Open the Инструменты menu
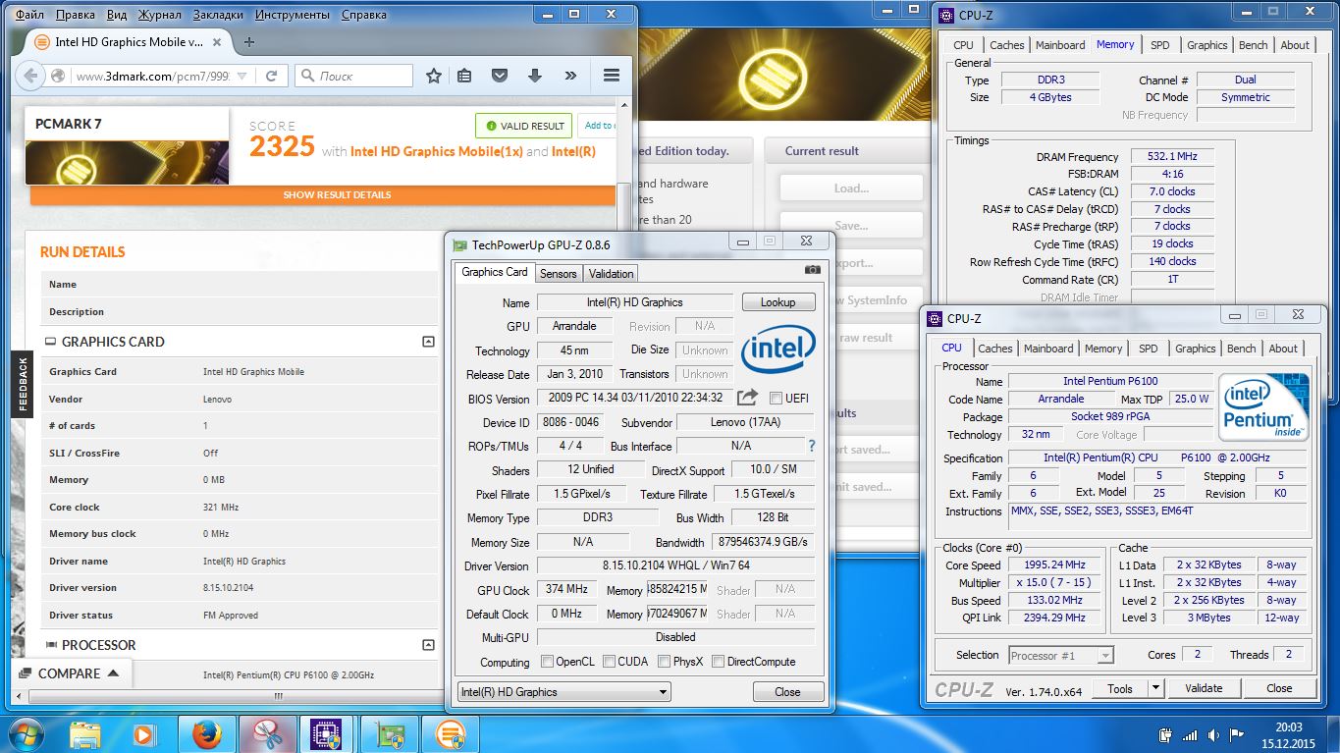 tap(293, 15)
